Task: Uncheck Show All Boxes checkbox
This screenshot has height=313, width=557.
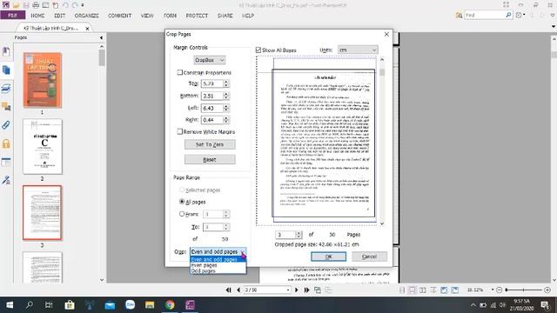Action: [x=258, y=50]
